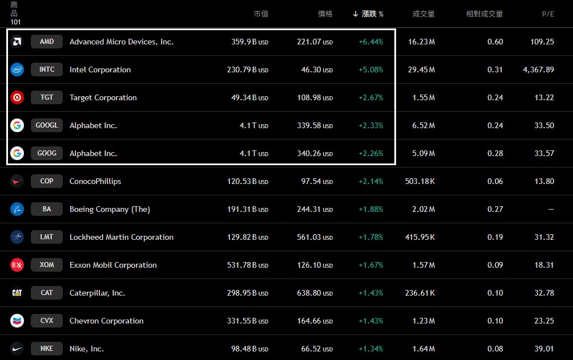This screenshot has height=360, width=573.
Task: Select the Chevron Corporation row name
Action: click(107, 321)
